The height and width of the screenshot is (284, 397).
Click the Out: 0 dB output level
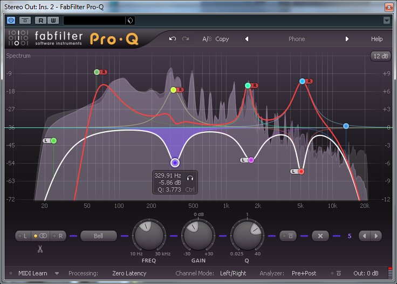tap(366, 273)
